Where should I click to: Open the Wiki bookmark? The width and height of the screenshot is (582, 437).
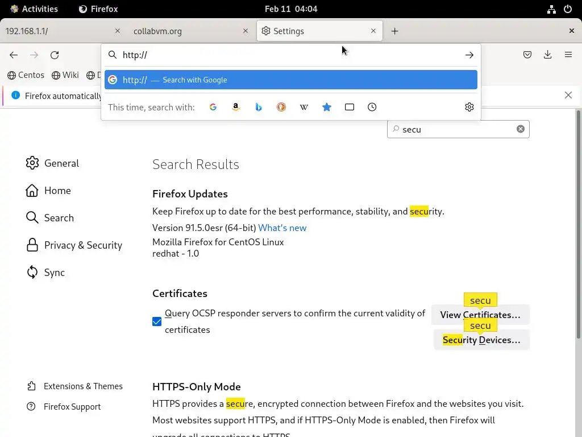click(x=65, y=75)
